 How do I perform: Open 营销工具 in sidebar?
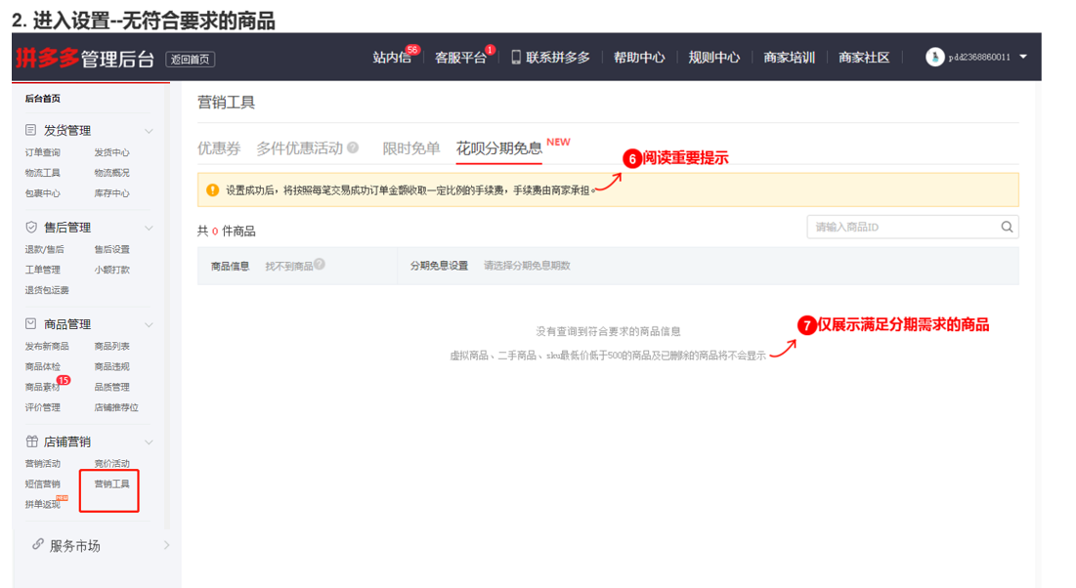coord(111,483)
